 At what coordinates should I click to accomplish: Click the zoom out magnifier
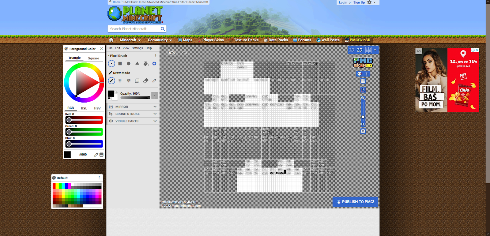[363, 125]
